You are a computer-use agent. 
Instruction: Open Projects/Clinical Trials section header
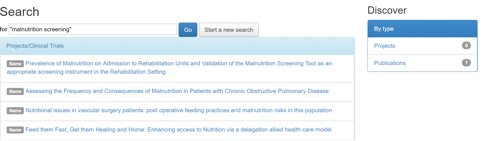35,46
